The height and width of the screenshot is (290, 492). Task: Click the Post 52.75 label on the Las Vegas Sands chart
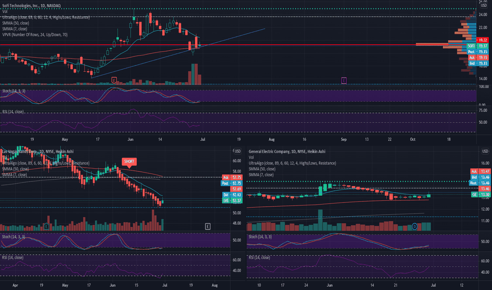[232, 183]
